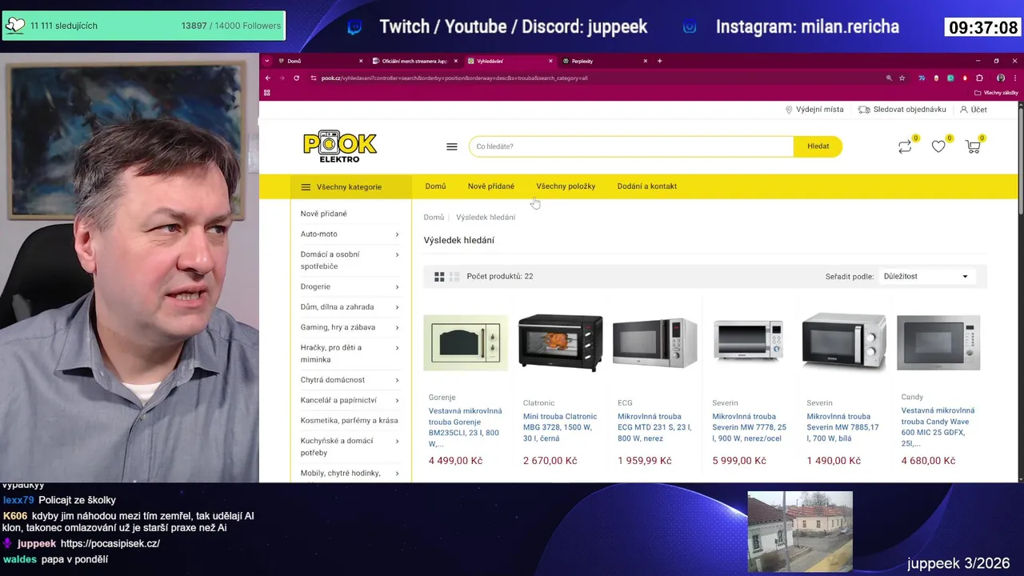
Task: Open Všechny záložky bookmarks folder
Action: [997, 93]
